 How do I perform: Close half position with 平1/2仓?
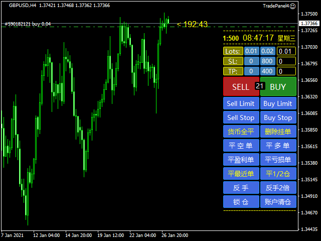point(278,174)
